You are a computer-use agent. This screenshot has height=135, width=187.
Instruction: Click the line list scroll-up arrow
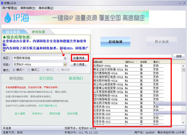coord(183,66)
